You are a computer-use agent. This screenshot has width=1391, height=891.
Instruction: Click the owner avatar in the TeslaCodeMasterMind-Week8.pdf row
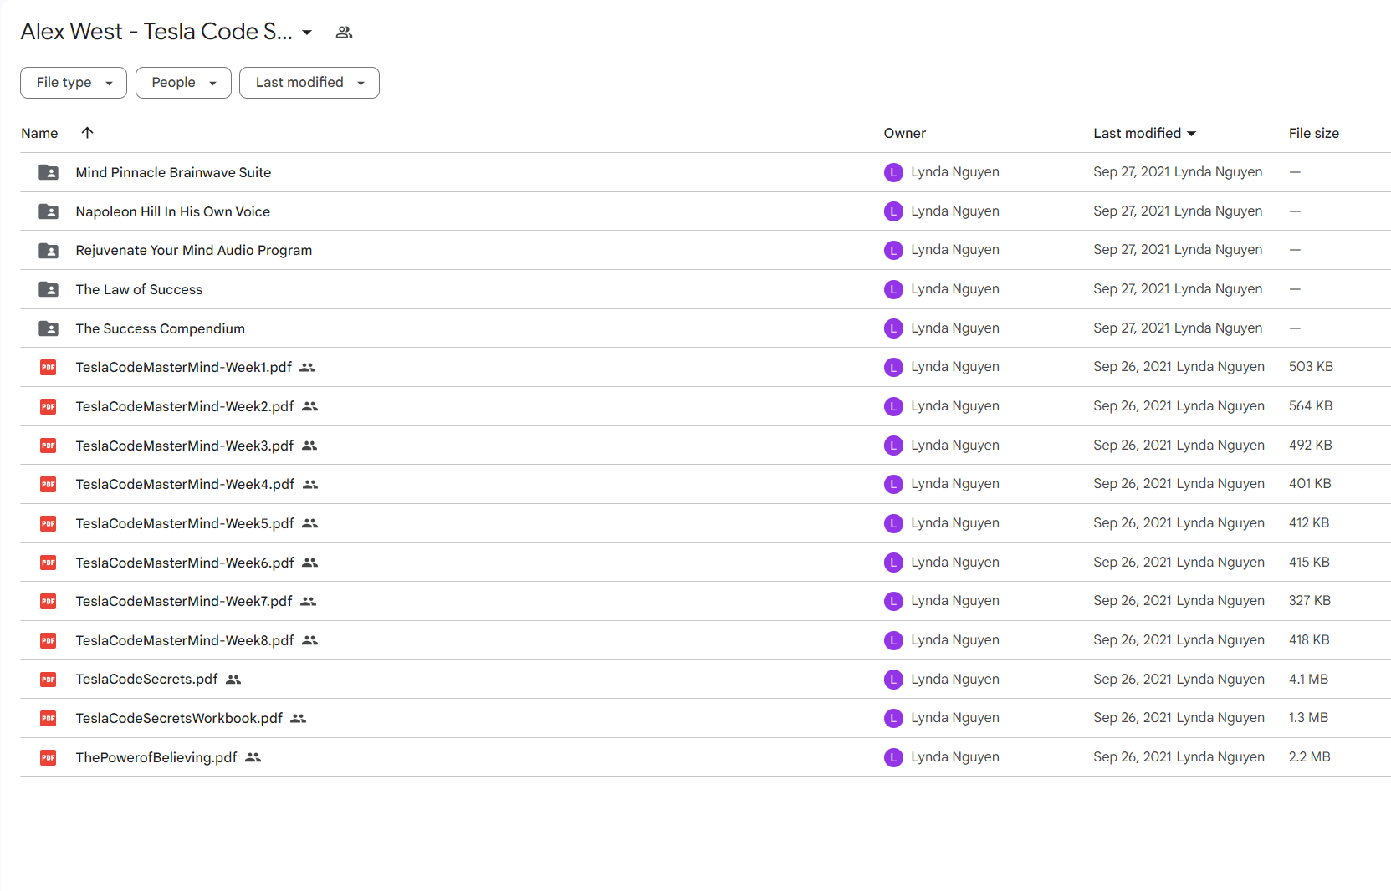[x=893, y=640]
